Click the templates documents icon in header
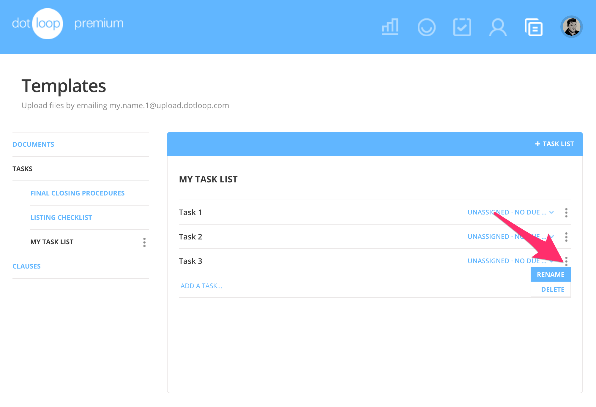Image resolution: width=596 pixels, height=407 pixels. 534,27
